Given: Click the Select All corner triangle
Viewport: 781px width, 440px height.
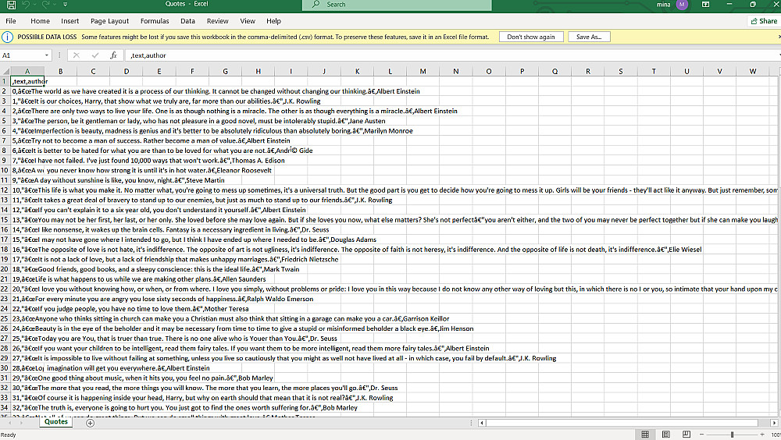Looking at the screenshot, I should (5, 72).
